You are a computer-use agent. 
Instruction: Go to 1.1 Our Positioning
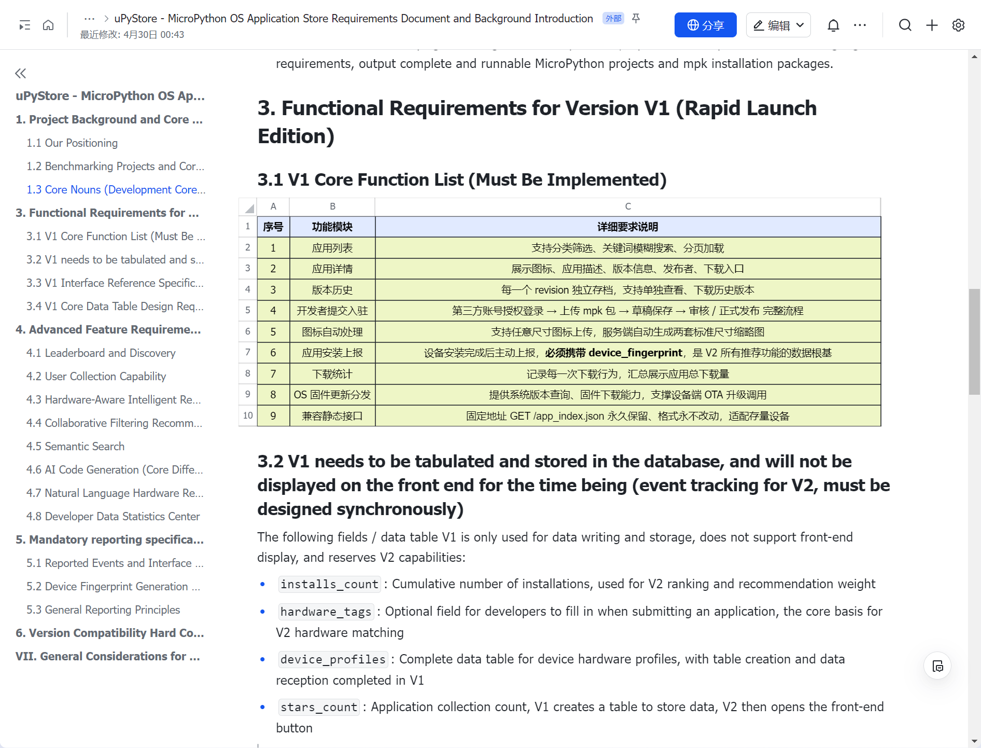point(72,143)
